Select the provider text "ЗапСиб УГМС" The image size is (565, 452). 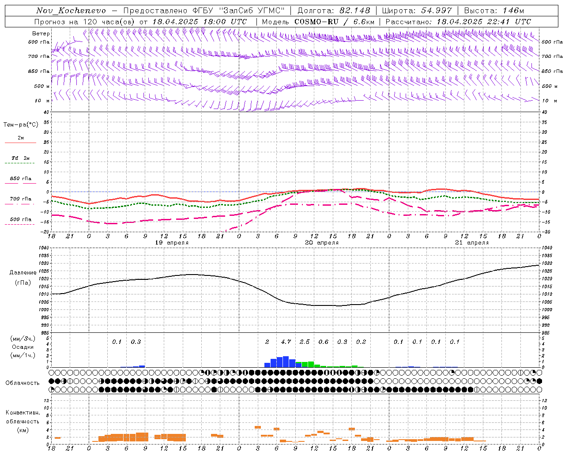pos(252,11)
